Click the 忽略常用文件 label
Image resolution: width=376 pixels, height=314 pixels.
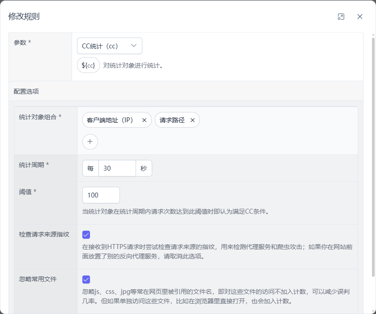[x=38, y=279]
